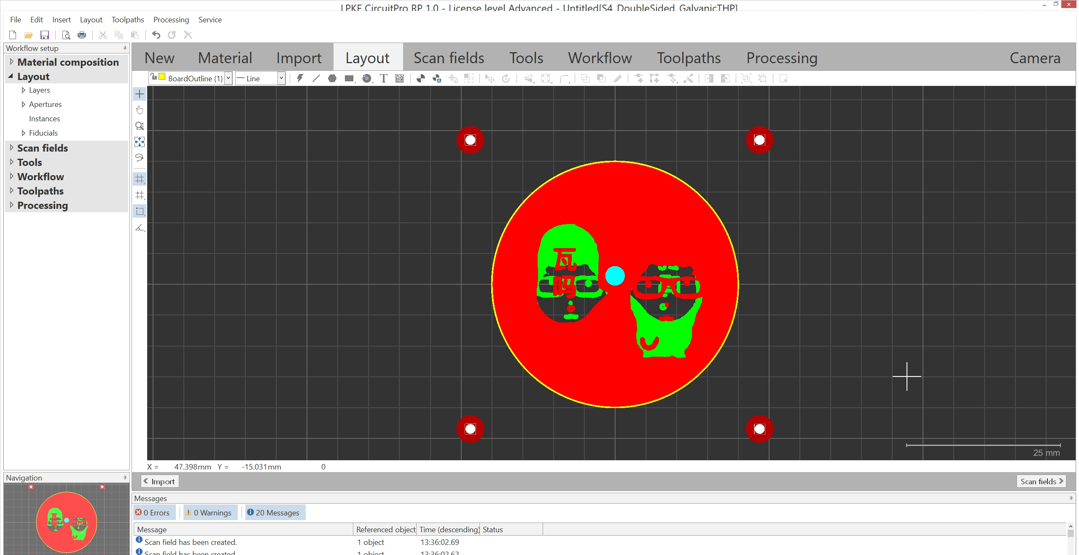Activate the pan hand tool
Screen dimensions: 1079x555
coord(140,110)
